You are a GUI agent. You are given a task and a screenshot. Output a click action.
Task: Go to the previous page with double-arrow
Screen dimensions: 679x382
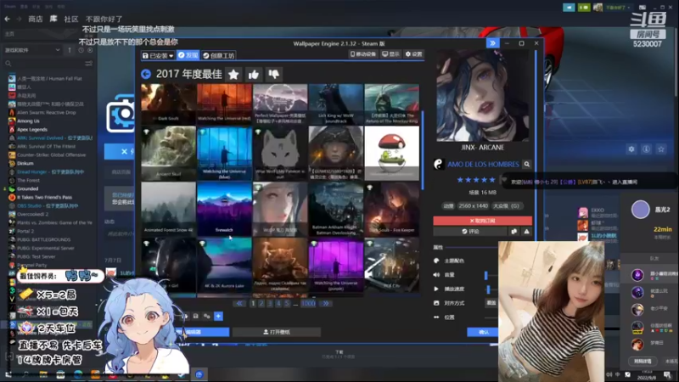pos(239,304)
